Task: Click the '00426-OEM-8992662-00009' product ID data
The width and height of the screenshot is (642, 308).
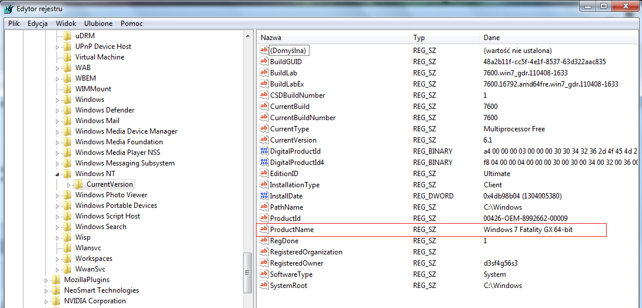Action: (525, 218)
